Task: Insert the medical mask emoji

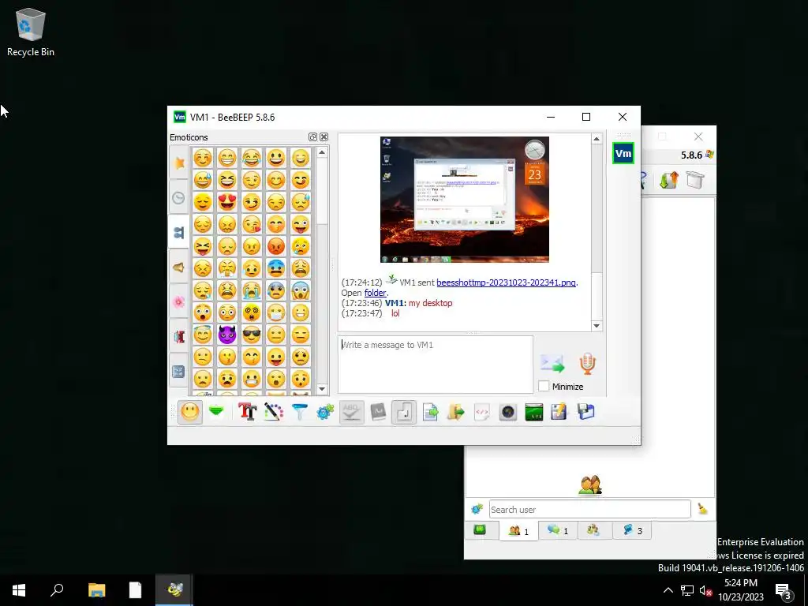Action: tap(276, 312)
